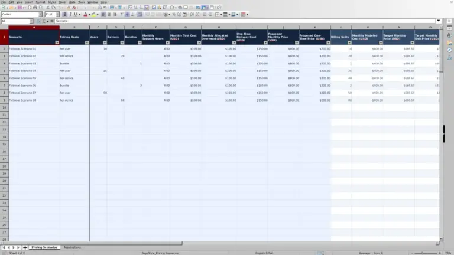Click the Save document icon

click(20, 8)
